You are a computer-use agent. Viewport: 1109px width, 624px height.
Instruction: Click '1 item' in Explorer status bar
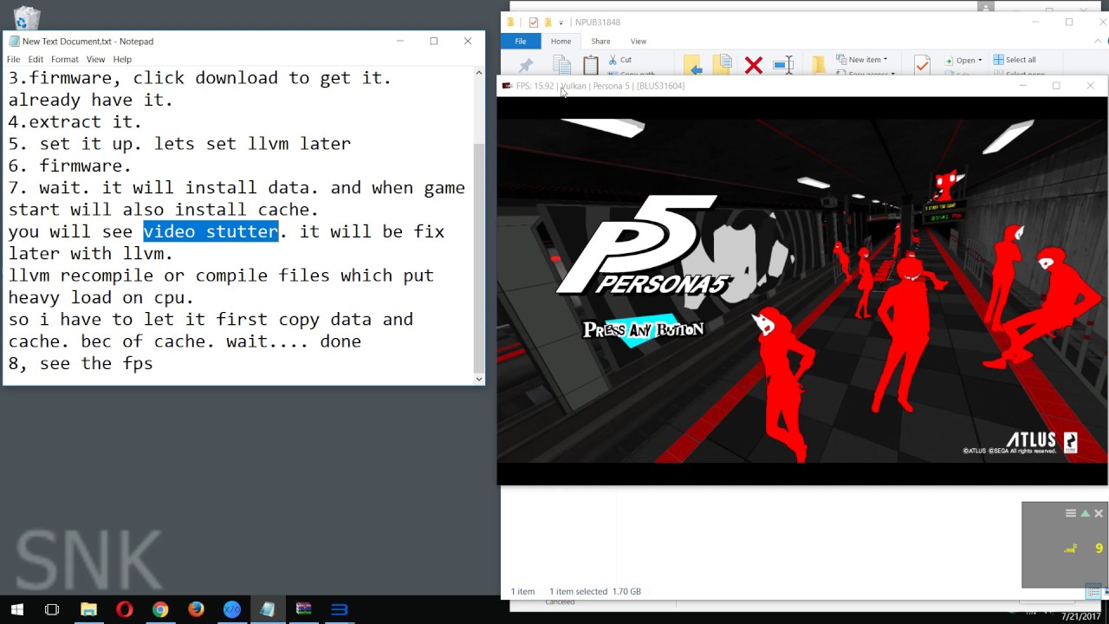[522, 592]
